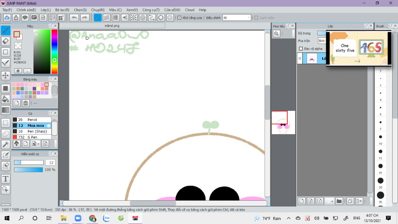Add layer folder icon in Lớp panel
The image size is (398, 224).
[339, 201]
